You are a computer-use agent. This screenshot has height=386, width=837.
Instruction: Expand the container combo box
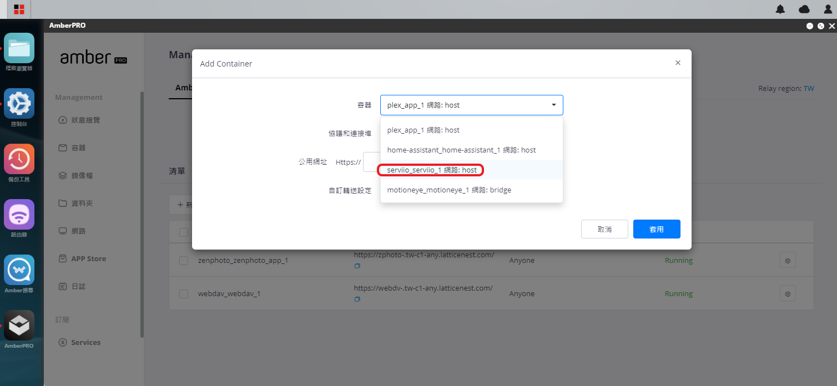472,105
